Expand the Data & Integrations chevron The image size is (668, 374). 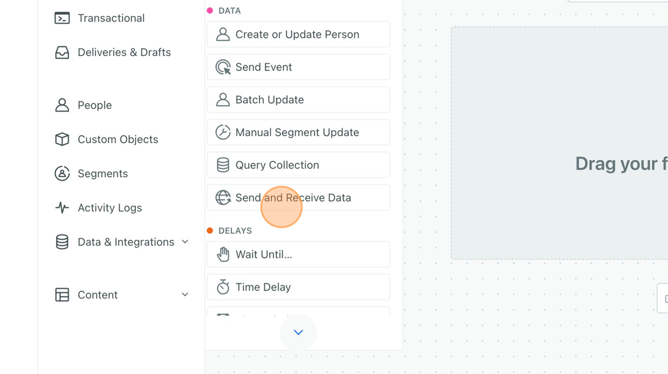(185, 242)
